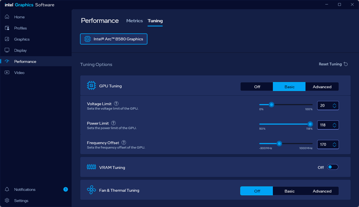This screenshot has width=359, height=207.
Task: Open Notifications from the sidebar
Action: point(36,189)
